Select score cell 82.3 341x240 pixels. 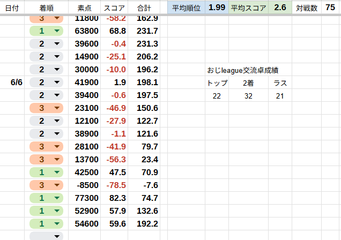pyautogui.click(x=114, y=198)
